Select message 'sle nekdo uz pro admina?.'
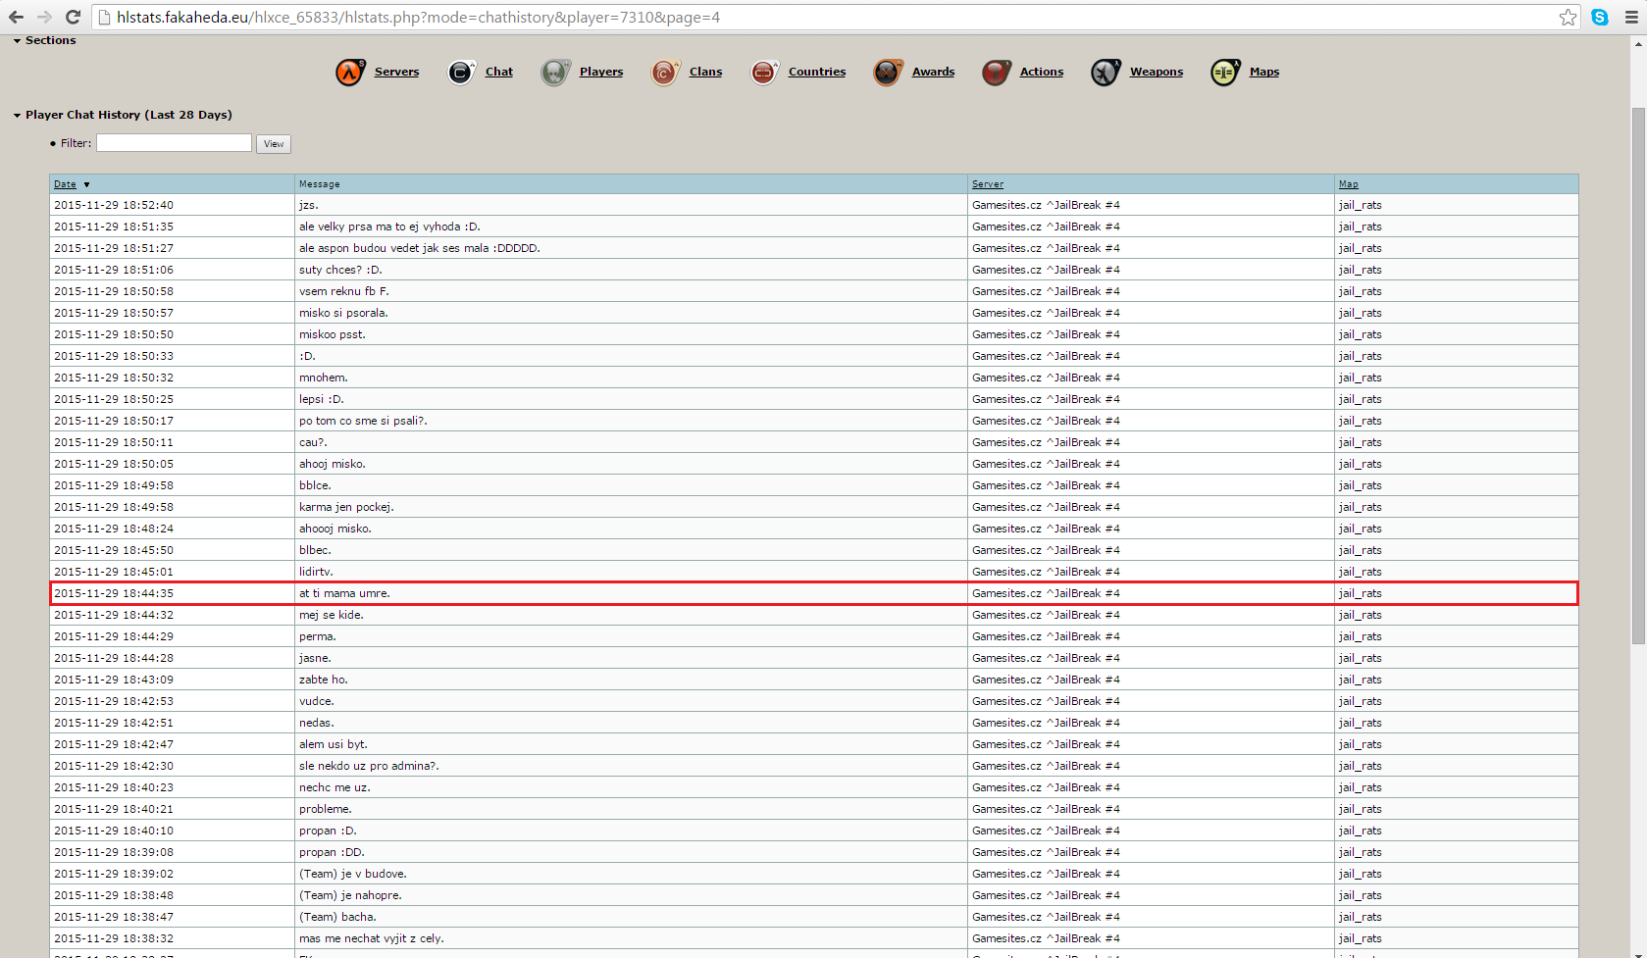Screen dimensions: 1647x958 369,766
